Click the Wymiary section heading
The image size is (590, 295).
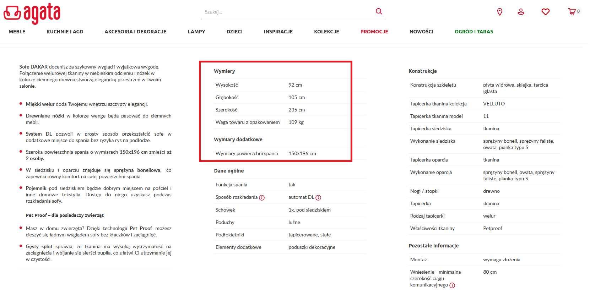tap(224, 71)
